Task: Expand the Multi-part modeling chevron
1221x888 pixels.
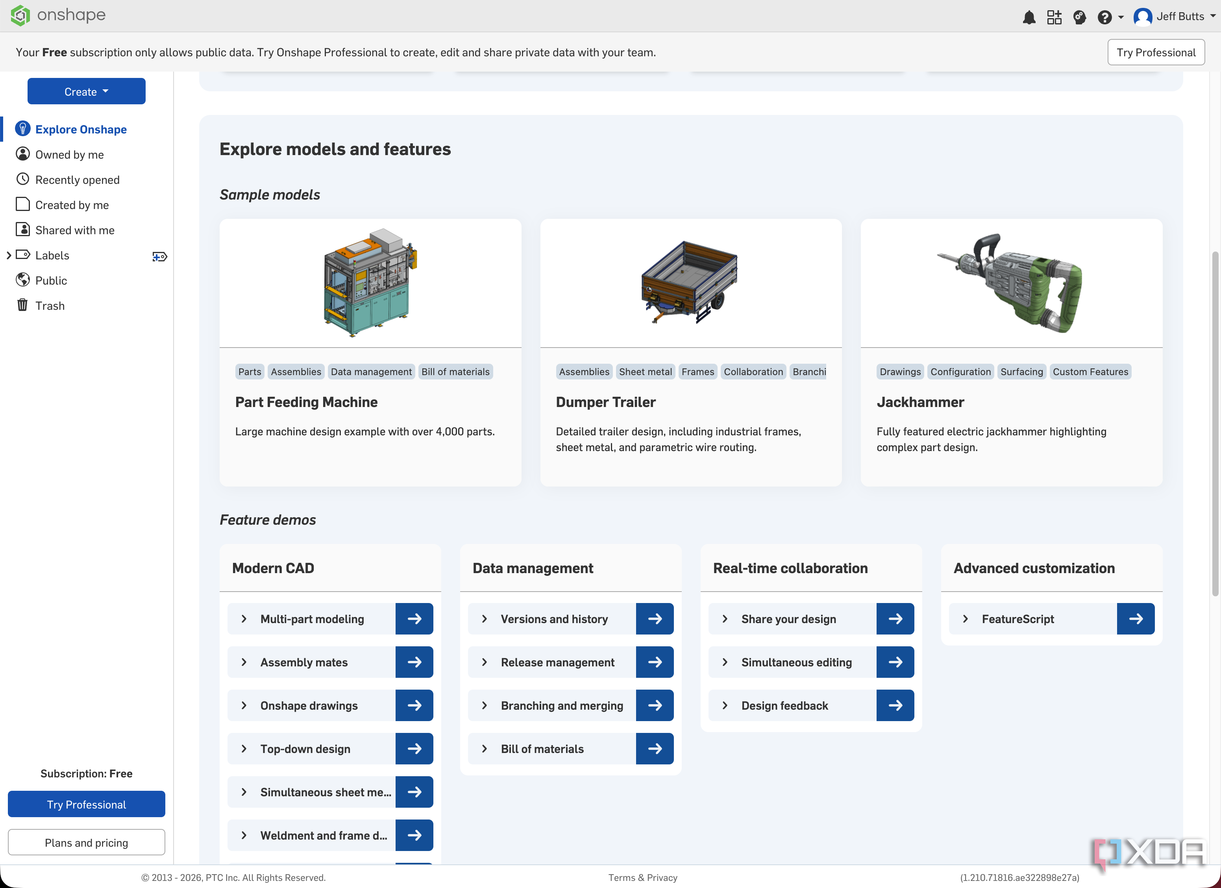Action: pyautogui.click(x=244, y=619)
